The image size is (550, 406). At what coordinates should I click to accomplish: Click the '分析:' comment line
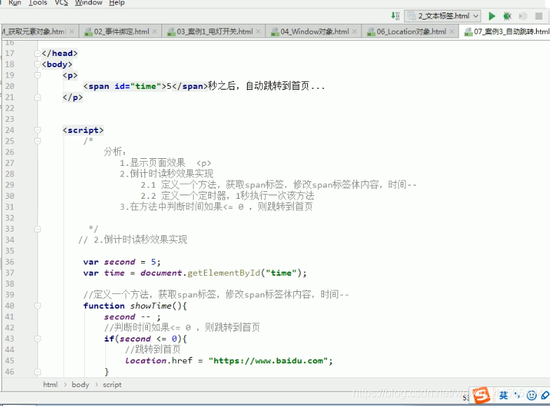pos(115,152)
